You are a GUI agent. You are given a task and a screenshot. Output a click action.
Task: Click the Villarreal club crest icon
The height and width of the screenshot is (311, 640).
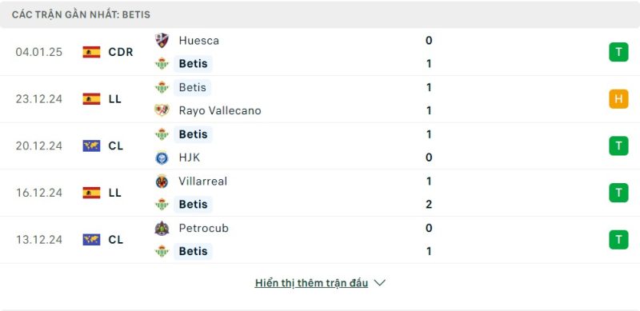162,181
